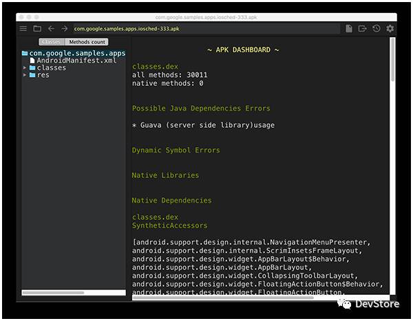This screenshot has width=413, height=321.
Task: Expand the classes folder arrow
Action: [x=25, y=67]
